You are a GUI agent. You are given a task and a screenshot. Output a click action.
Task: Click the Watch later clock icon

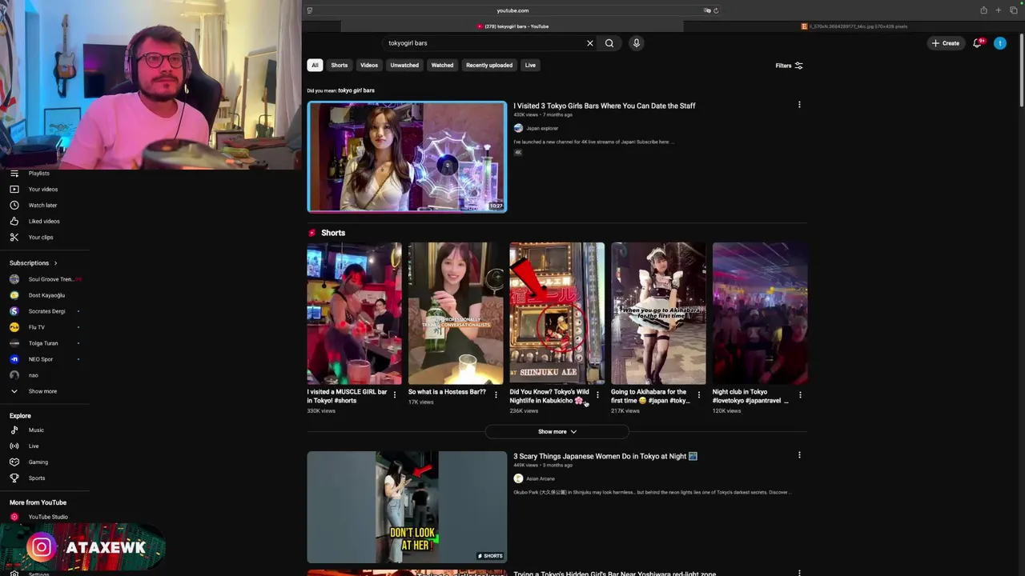(x=14, y=206)
